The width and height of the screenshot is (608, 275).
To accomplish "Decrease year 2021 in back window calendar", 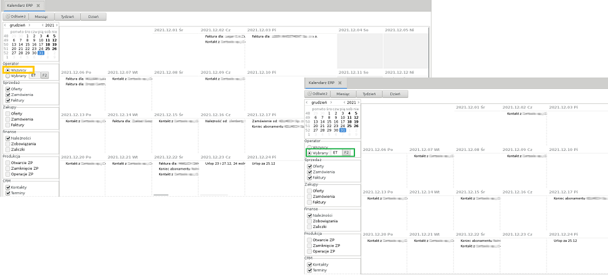I will (43, 25).
